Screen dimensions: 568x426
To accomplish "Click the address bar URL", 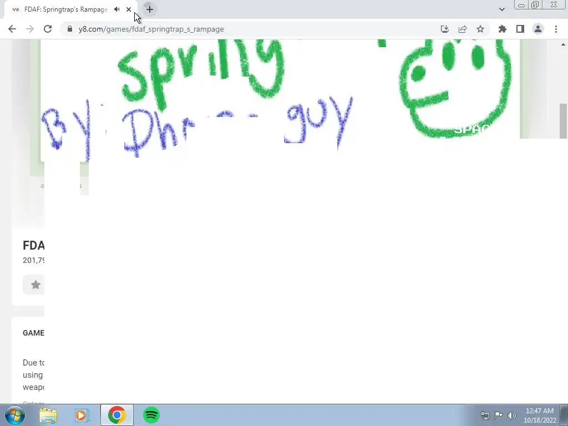I will pos(151,29).
